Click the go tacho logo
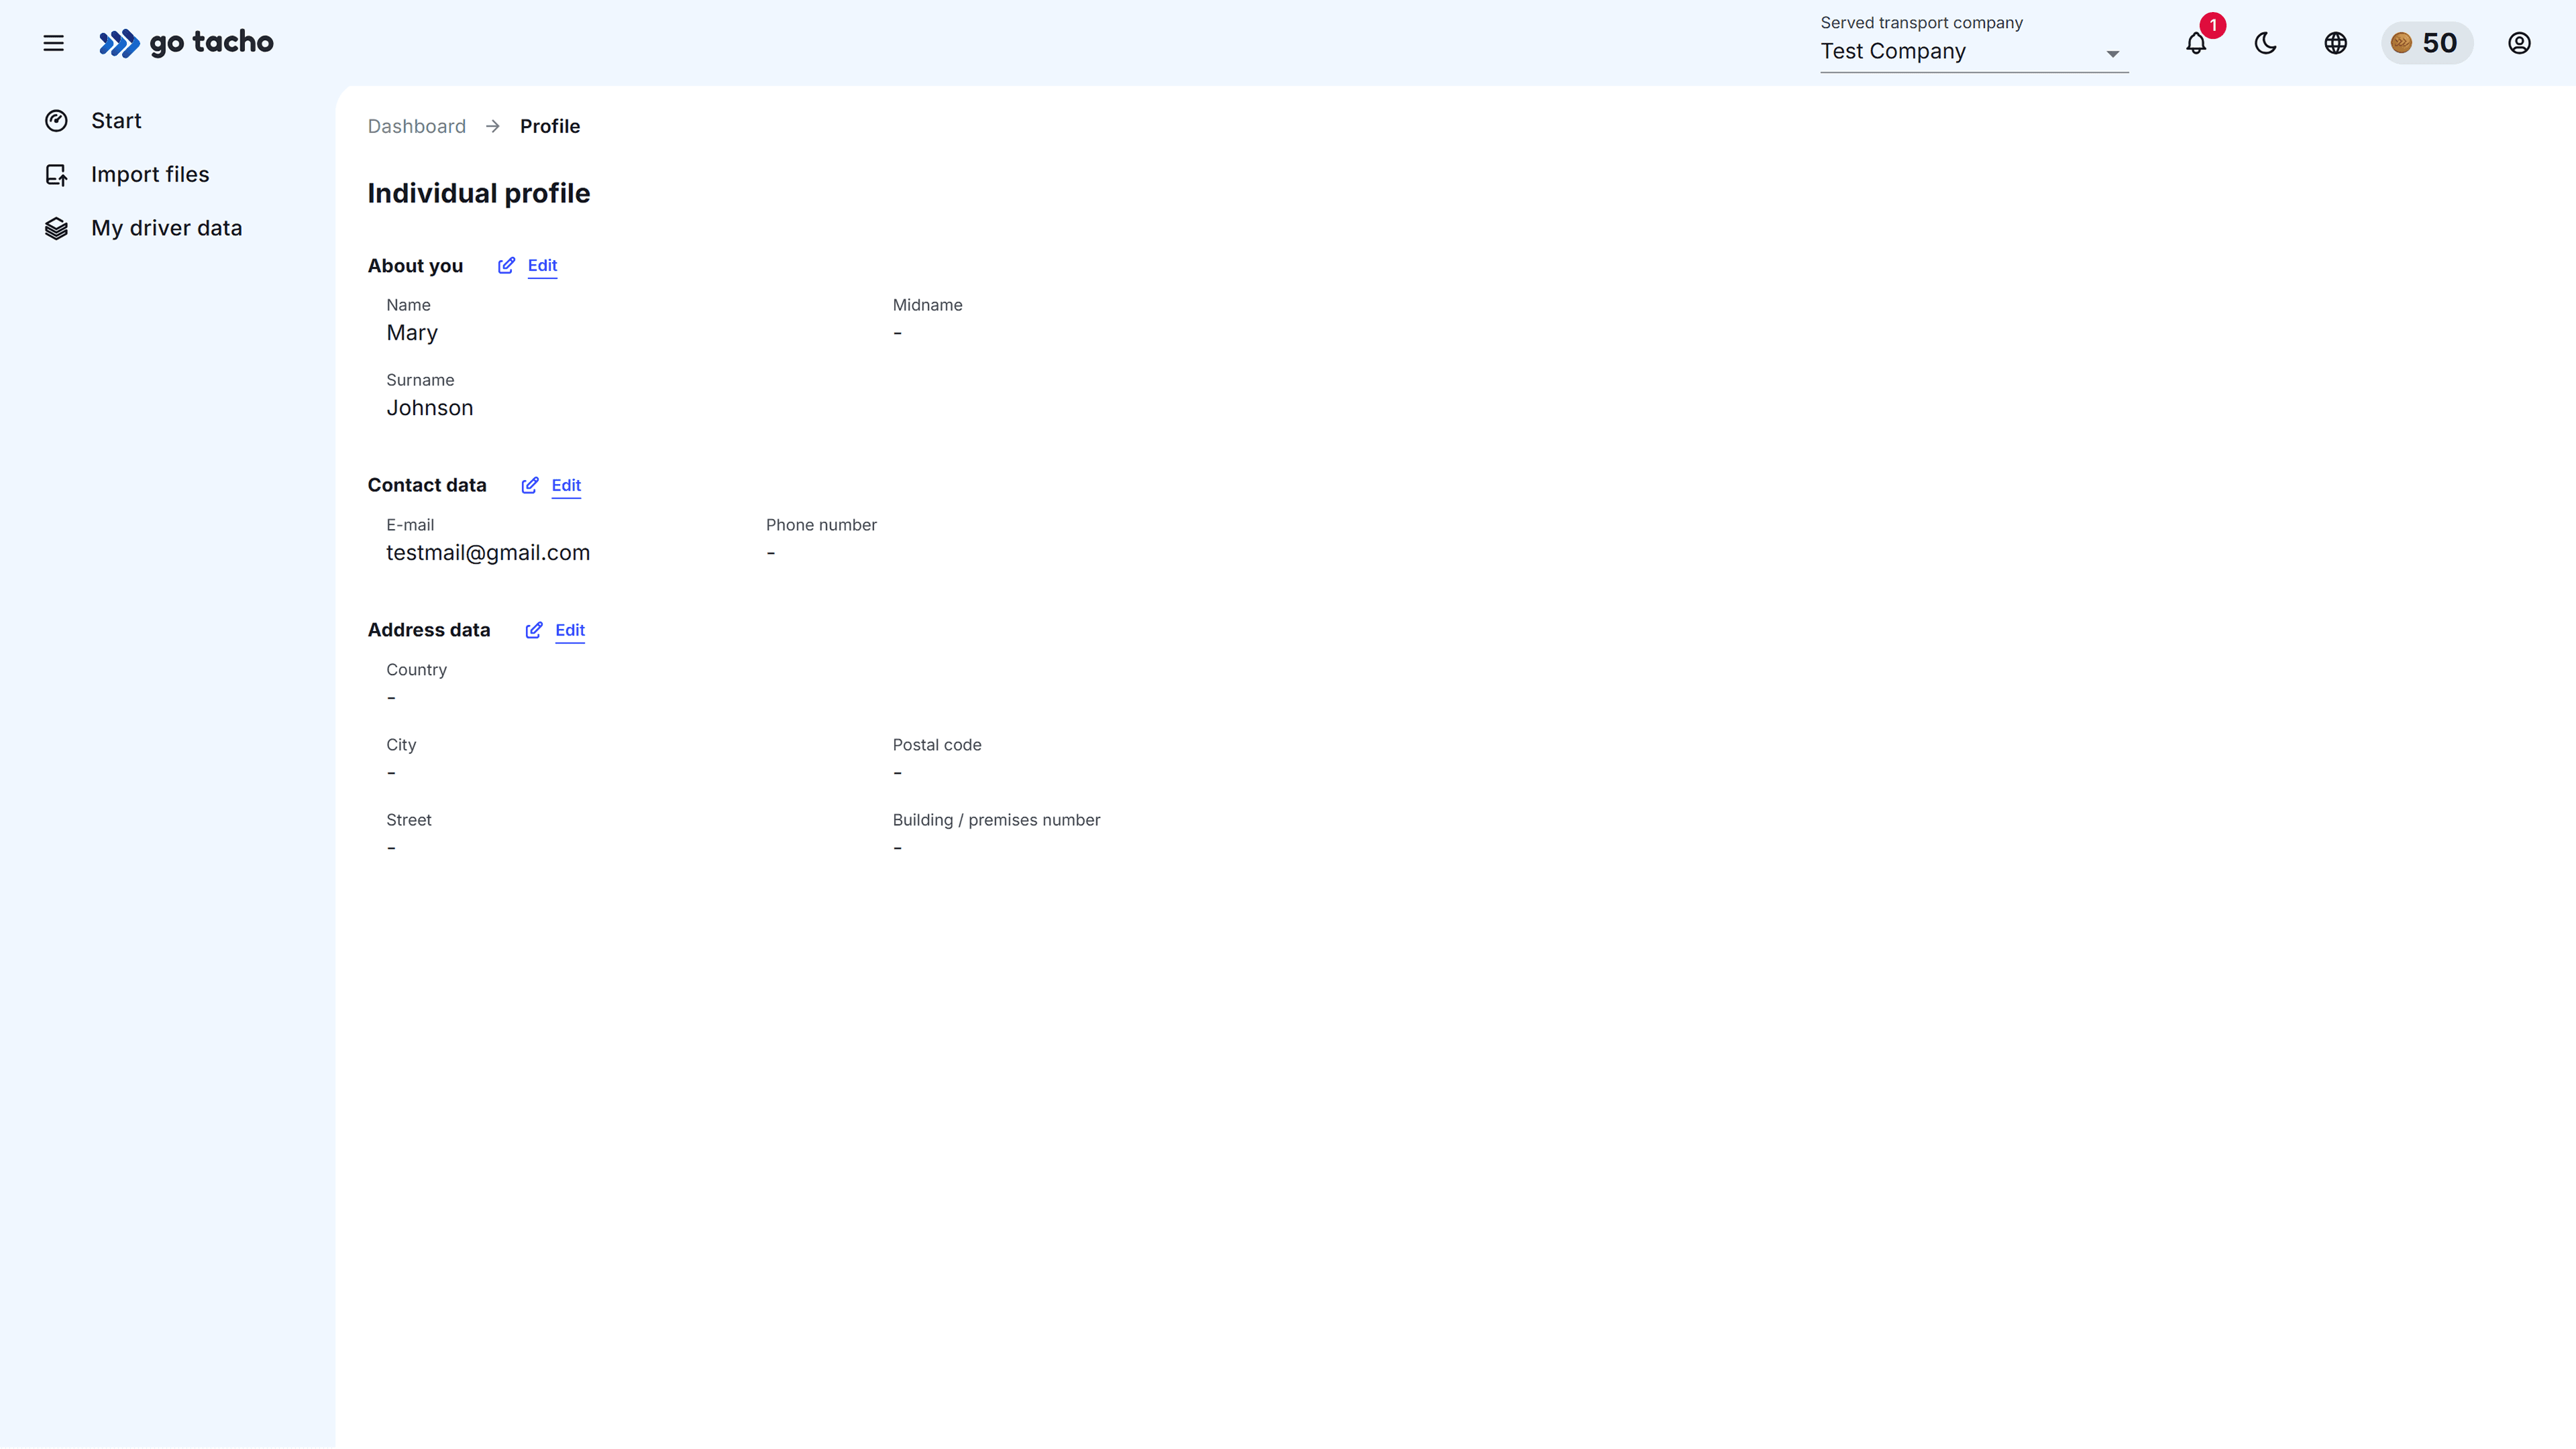This screenshot has height=1449, width=2576. 186,43
